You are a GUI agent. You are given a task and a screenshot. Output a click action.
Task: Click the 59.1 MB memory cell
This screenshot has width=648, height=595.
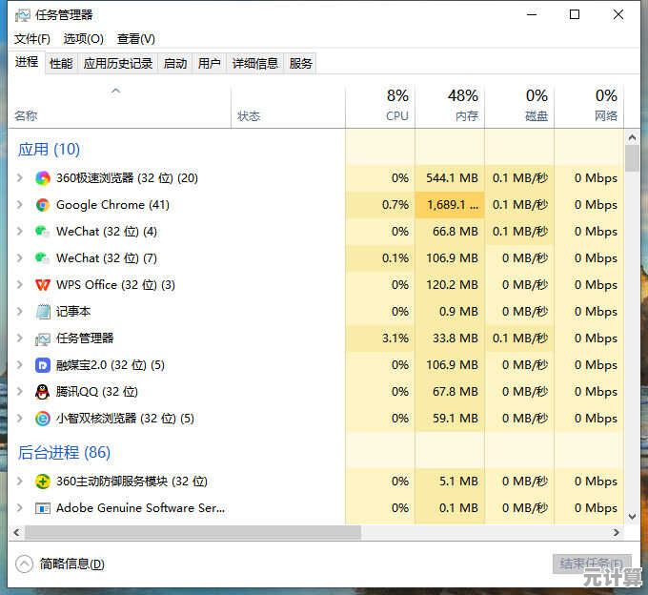pyautogui.click(x=450, y=419)
